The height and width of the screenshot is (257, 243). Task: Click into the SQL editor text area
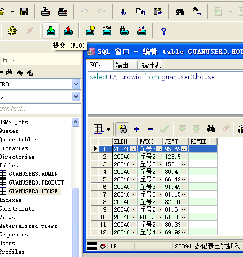165,93
